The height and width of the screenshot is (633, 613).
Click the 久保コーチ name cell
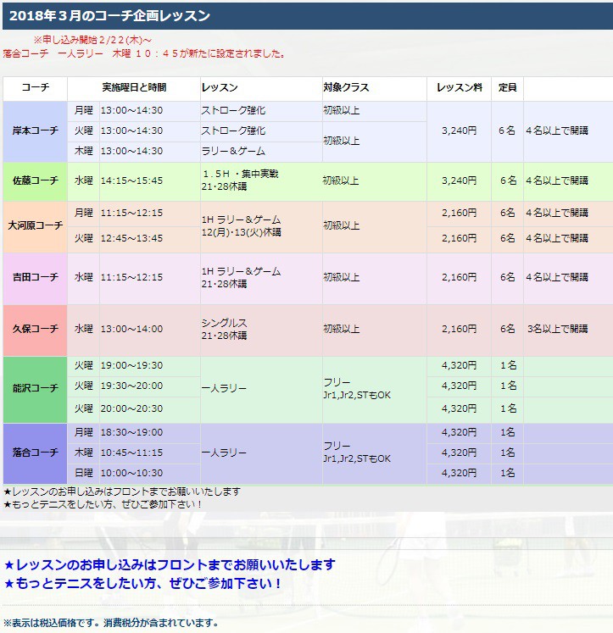pos(35,329)
